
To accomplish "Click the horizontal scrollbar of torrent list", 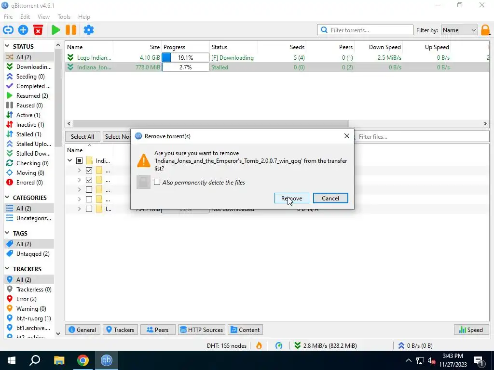I will (211, 124).
